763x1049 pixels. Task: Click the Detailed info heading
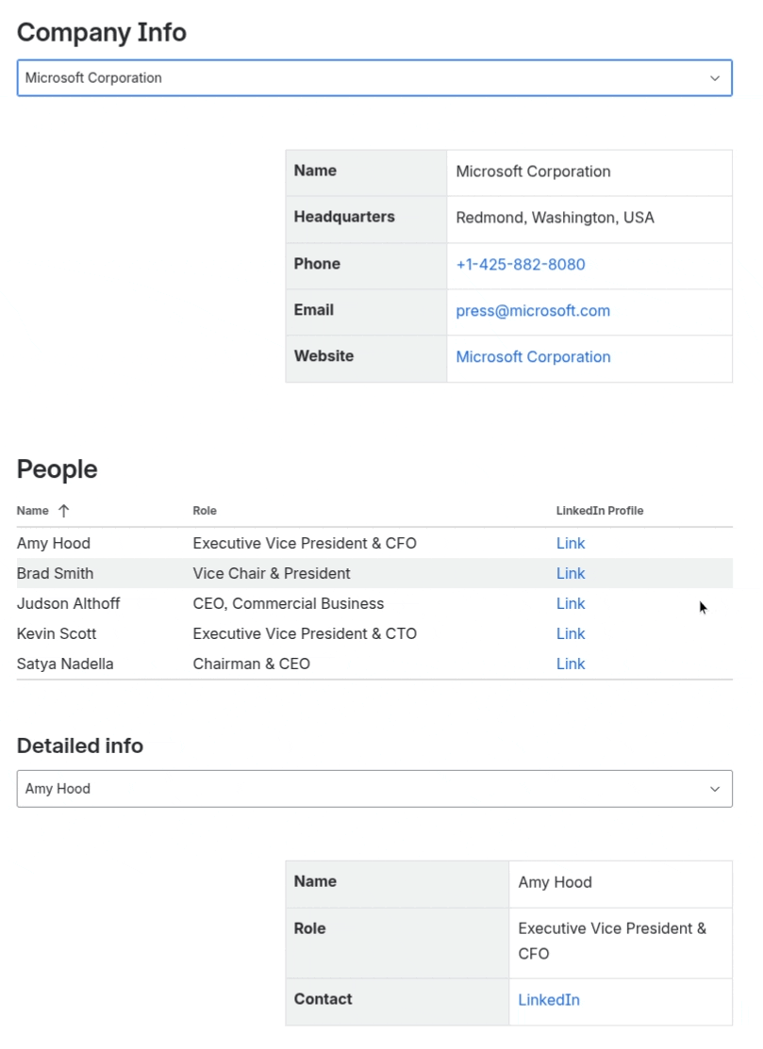click(x=79, y=746)
